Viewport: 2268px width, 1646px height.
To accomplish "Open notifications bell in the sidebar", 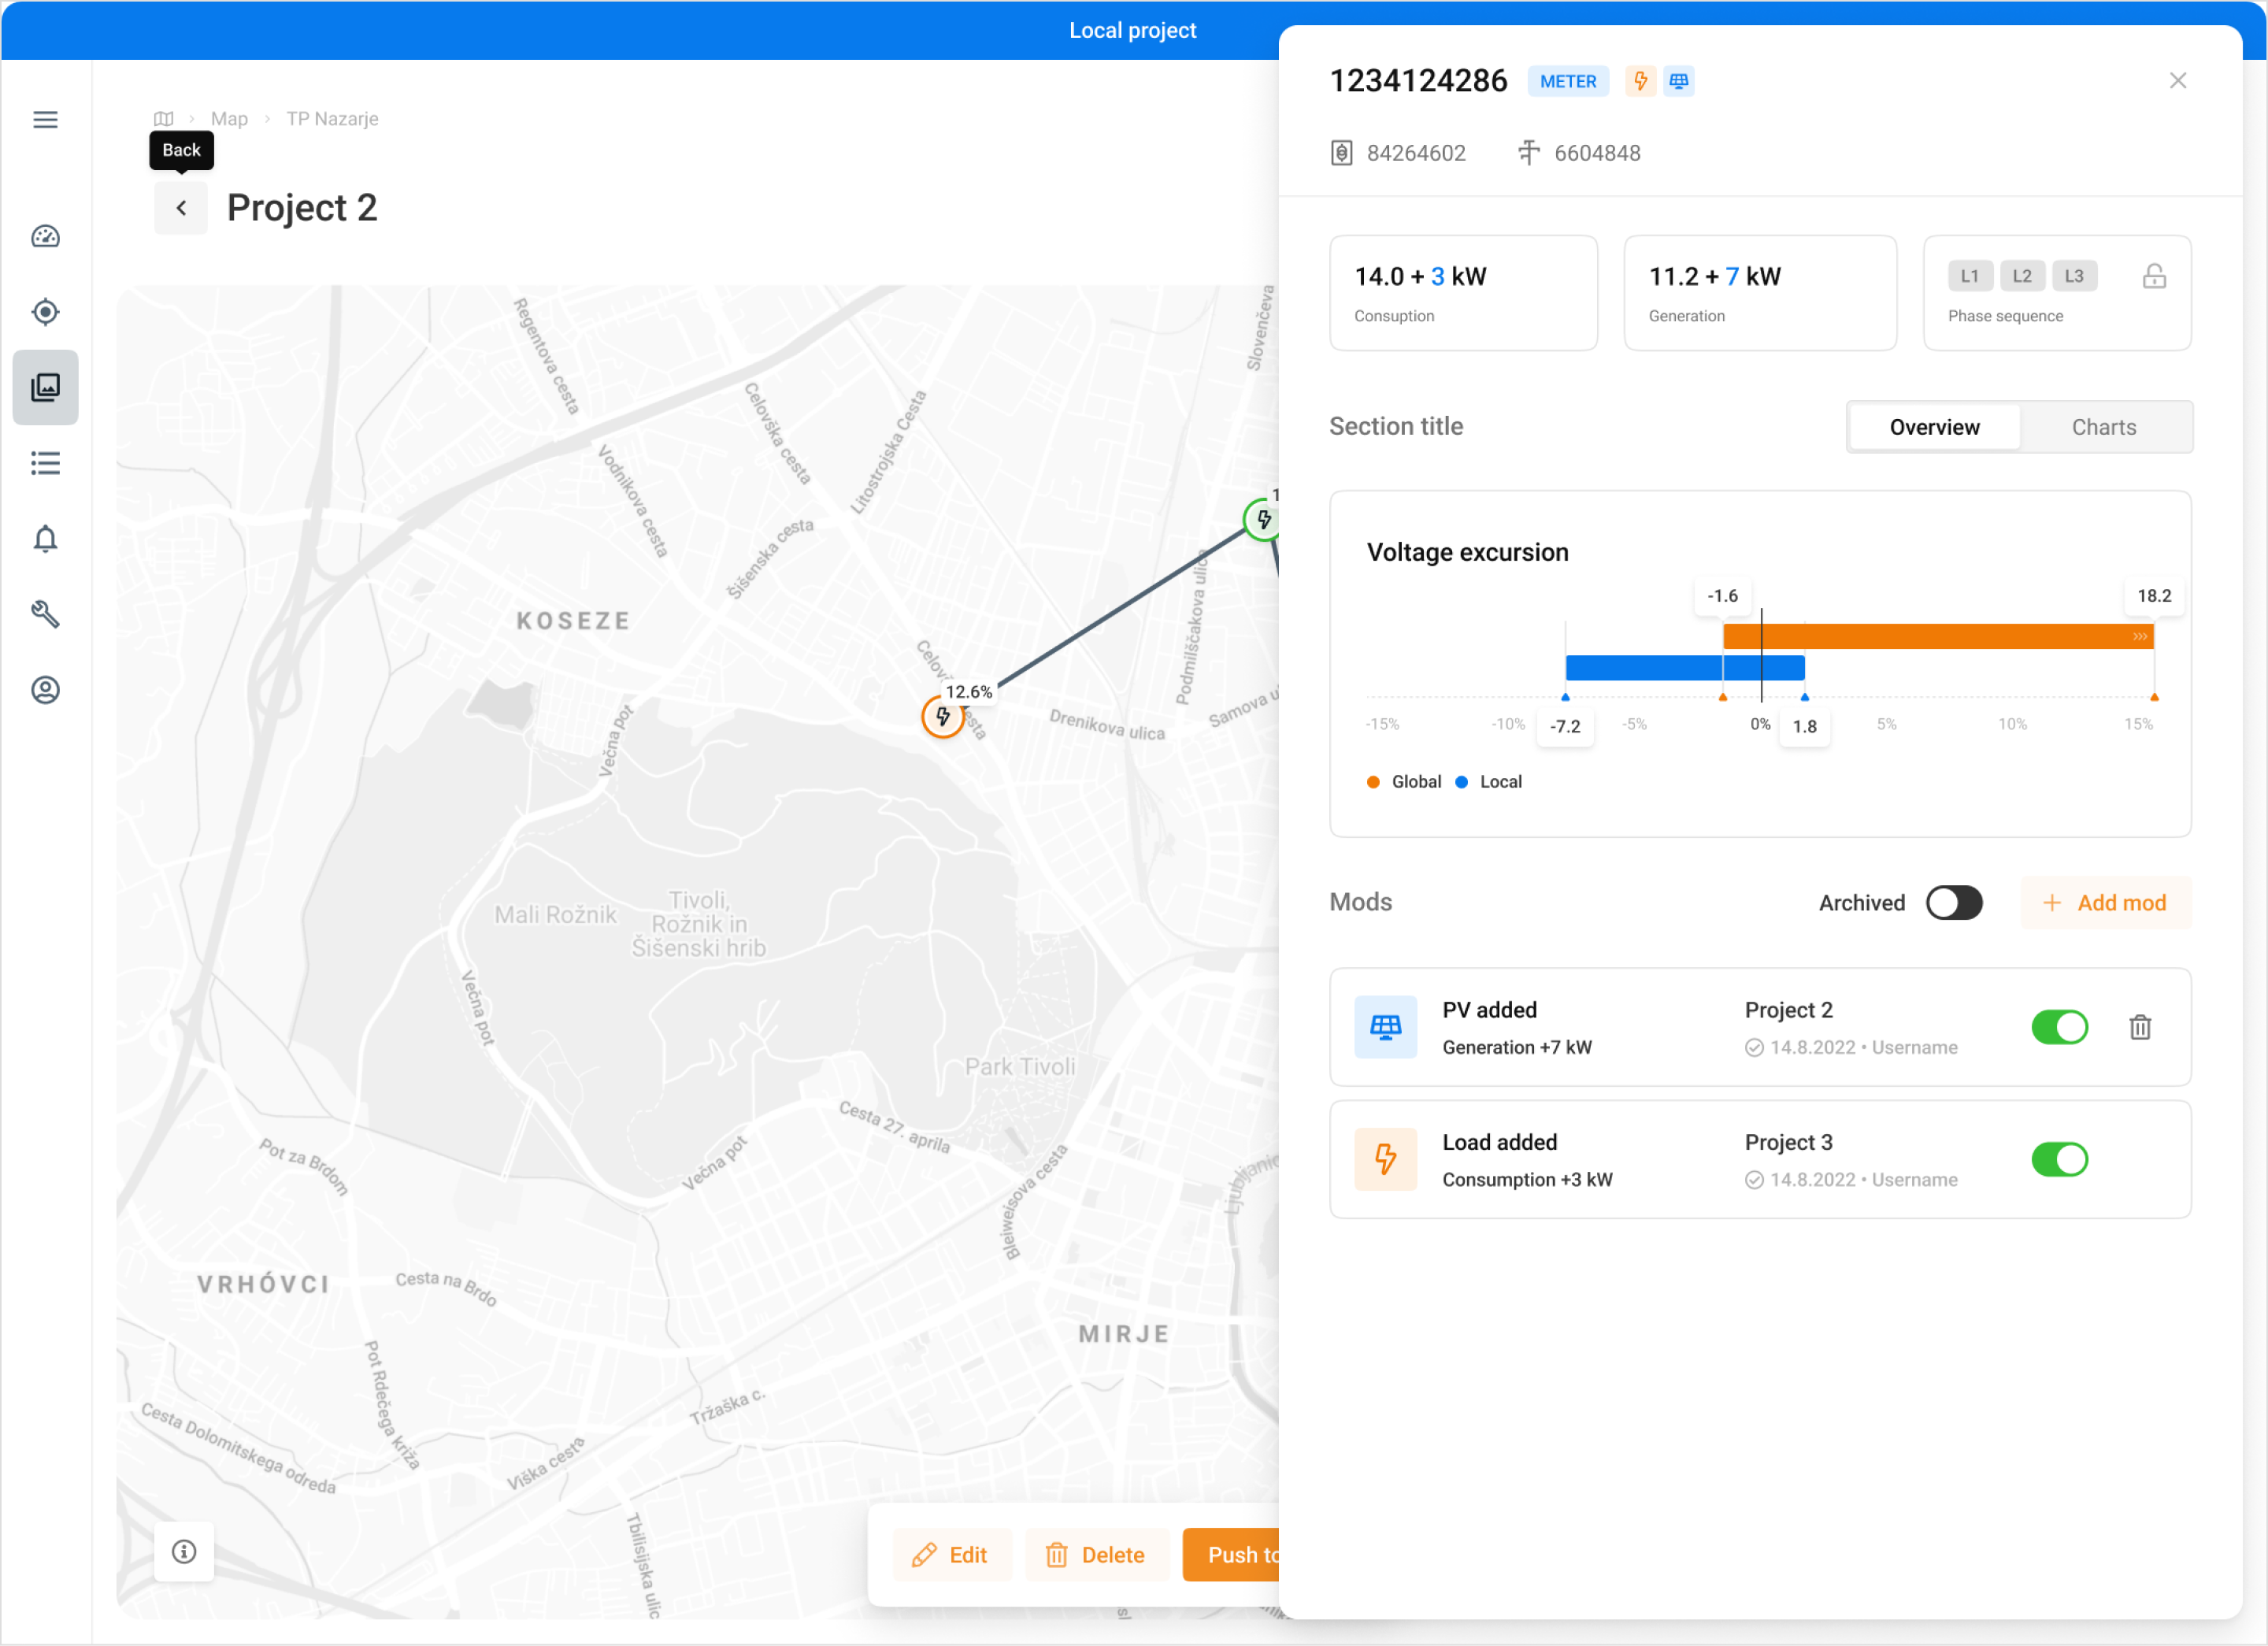I will 45,539.
